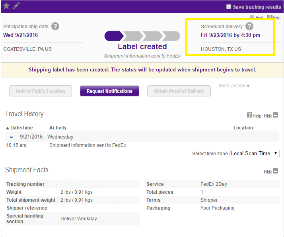Click the Shipper reference label

[27, 208]
